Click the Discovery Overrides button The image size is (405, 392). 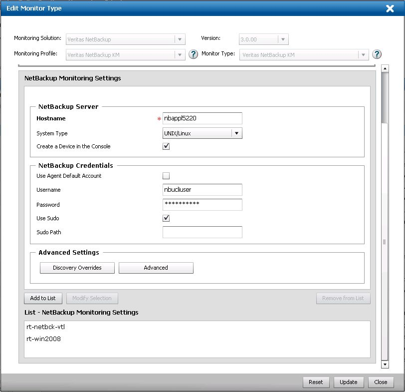(x=77, y=268)
